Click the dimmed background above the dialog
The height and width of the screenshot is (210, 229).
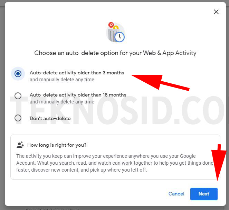pos(115,1)
